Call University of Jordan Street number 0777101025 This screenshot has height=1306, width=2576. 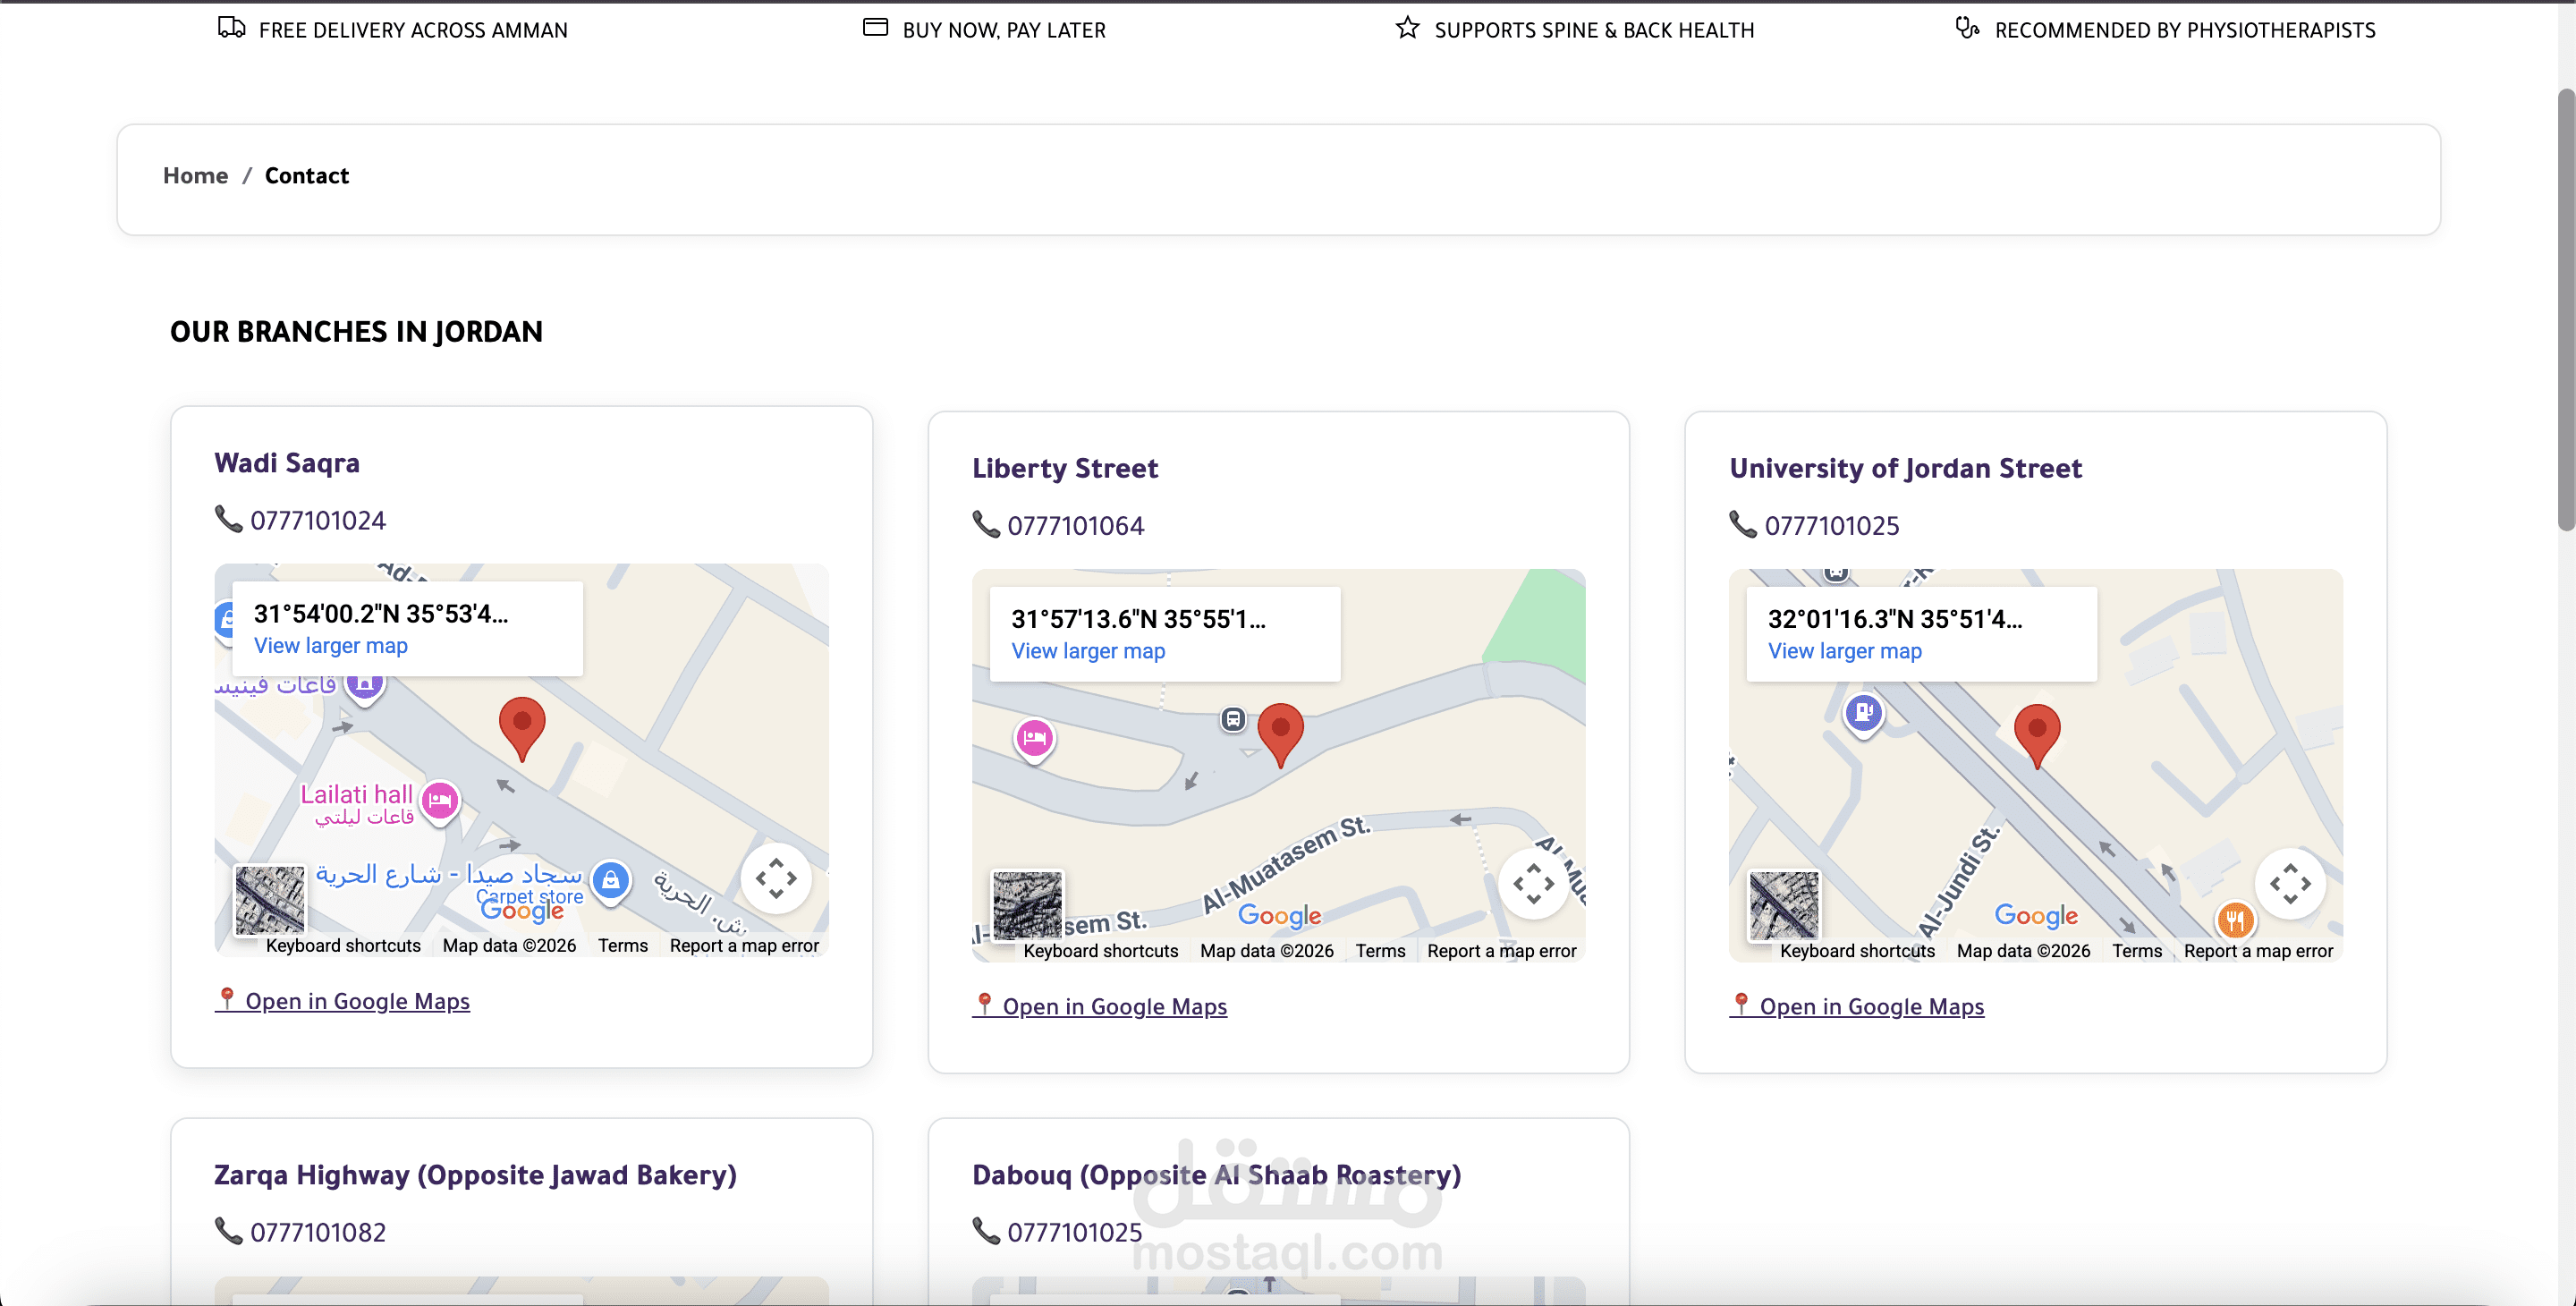click(1831, 526)
